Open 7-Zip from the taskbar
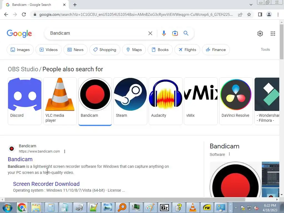This screenshot has width=284, height=213. pyautogui.click(x=164, y=207)
